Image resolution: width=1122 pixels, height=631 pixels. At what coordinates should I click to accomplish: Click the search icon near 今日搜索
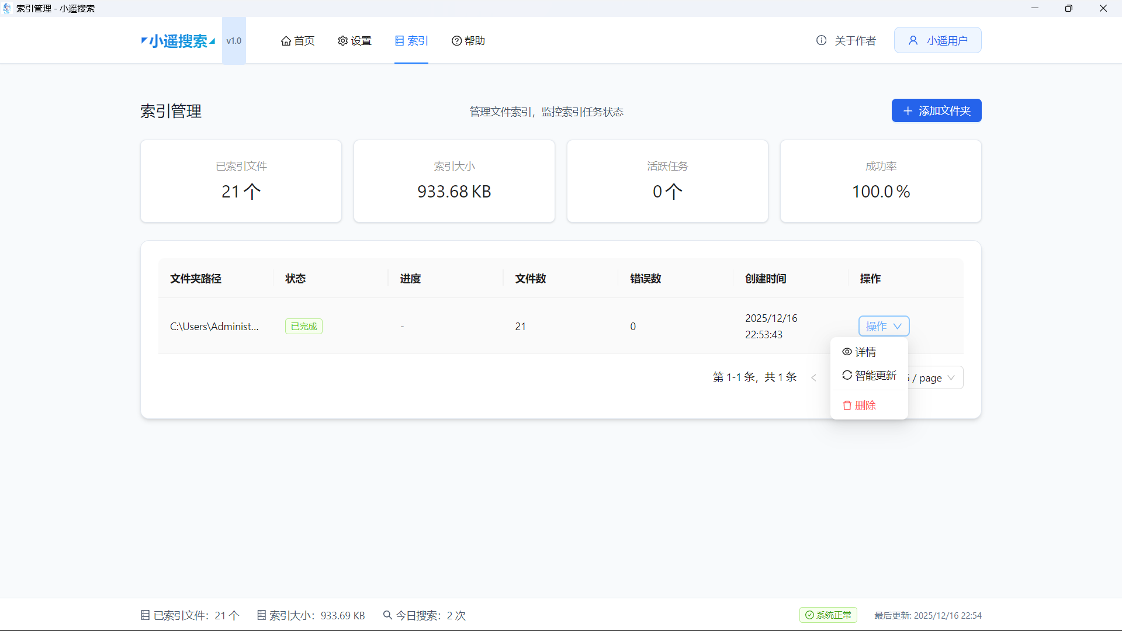click(387, 615)
